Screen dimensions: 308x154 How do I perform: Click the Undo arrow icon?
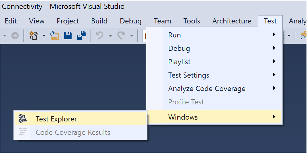[99, 36]
